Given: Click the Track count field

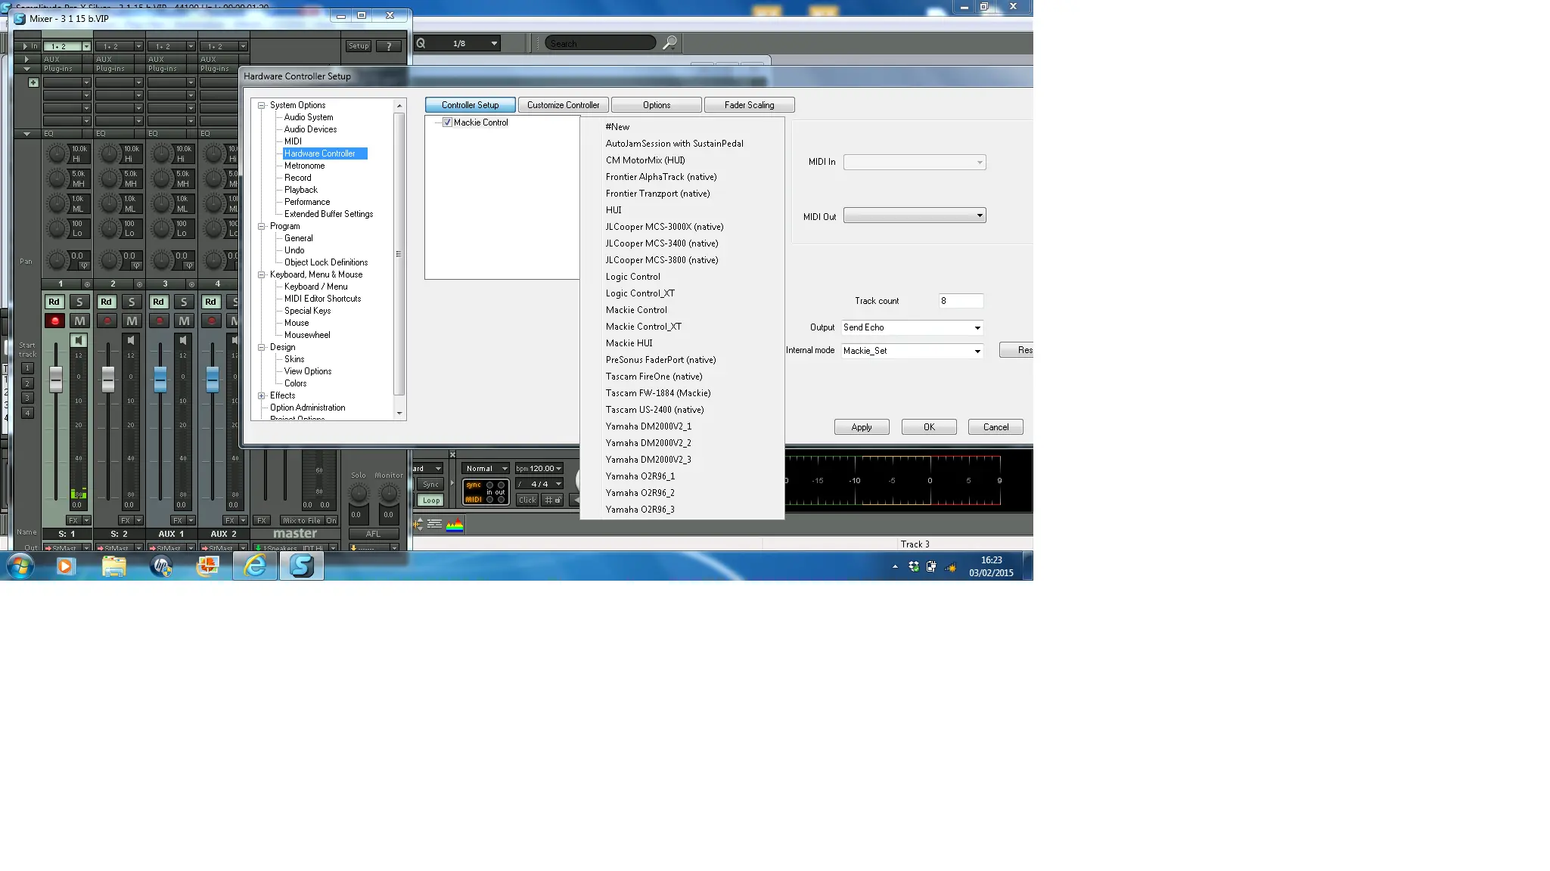Looking at the screenshot, I should pos(961,301).
